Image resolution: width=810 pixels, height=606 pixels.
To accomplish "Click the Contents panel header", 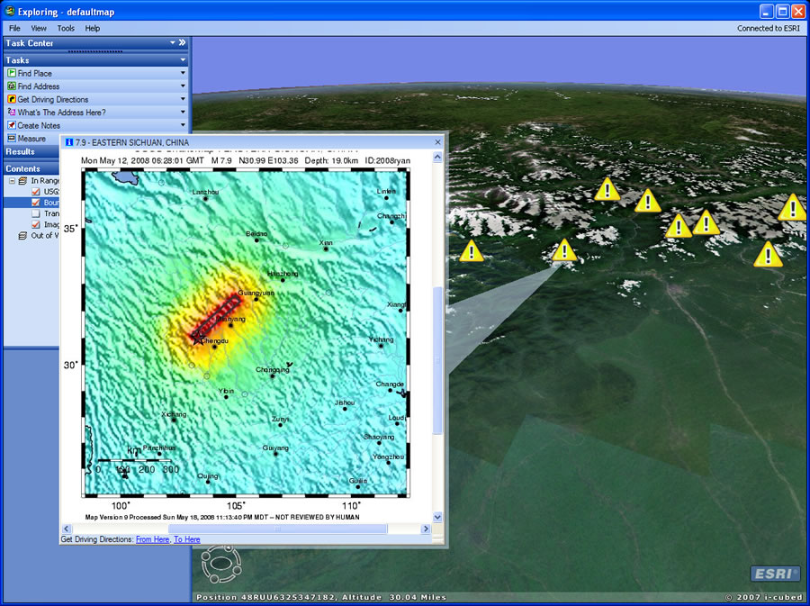I will (31, 168).
